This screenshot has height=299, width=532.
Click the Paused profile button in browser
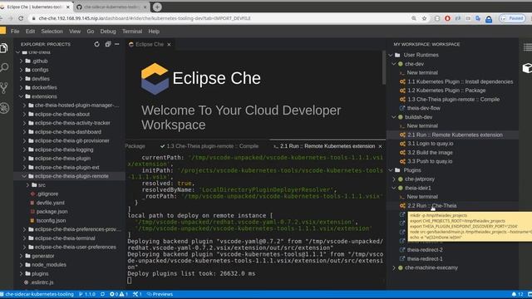point(512,18)
